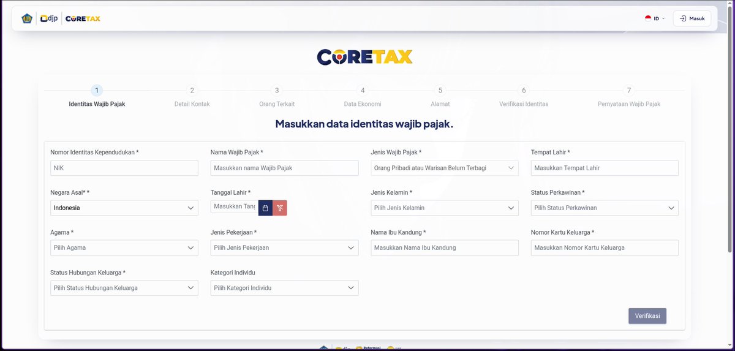Go to step 2 Detail Kontak
This screenshot has width=735, height=351.
pyautogui.click(x=192, y=97)
